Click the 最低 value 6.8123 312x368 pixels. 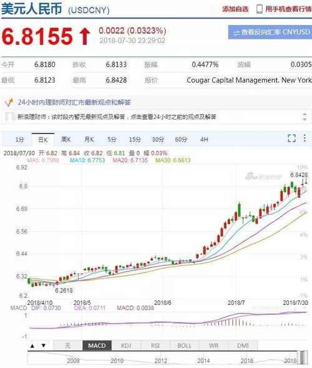(x=45, y=80)
